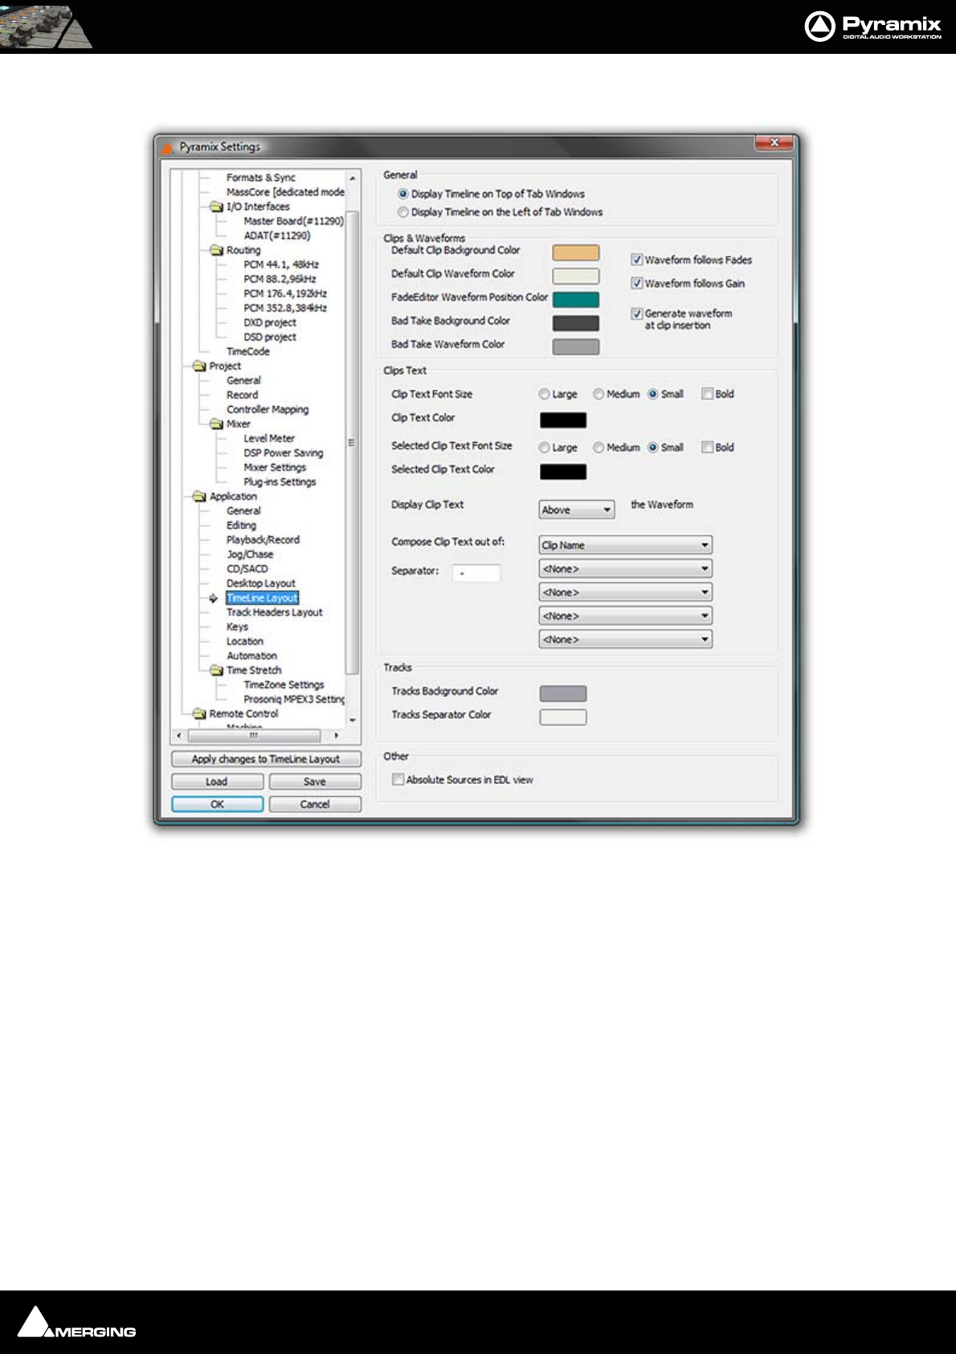Enable Bold for Clip Text Font Size
The height and width of the screenshot is (1354, 956).
click(708, 394)
